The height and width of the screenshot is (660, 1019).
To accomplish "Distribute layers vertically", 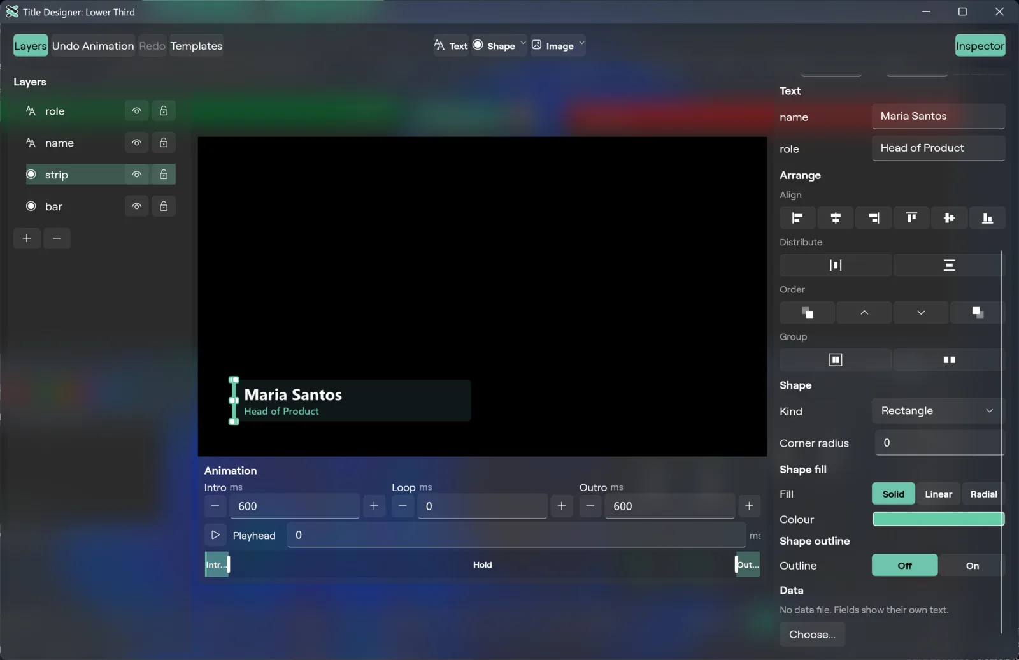I will pos(949,265).
